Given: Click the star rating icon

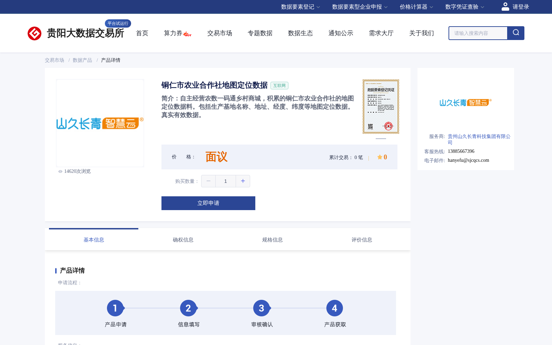Looking at the screenshot, I should [x=379, y=157].
